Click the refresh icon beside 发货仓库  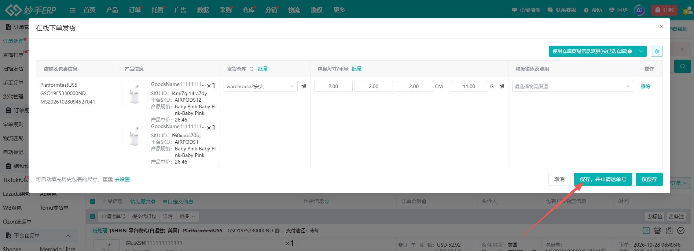(x=252, y=69)
